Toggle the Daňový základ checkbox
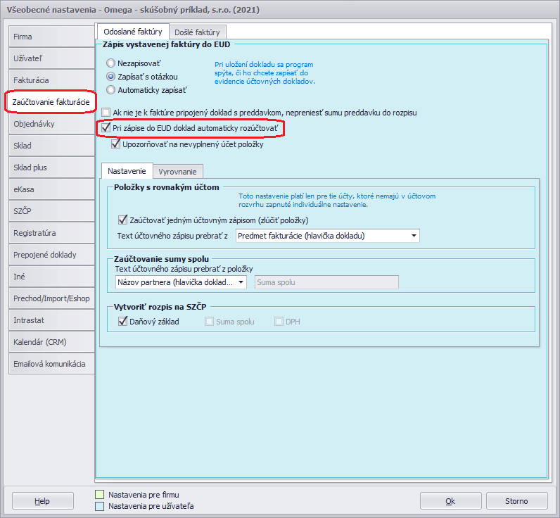Screen dimensions: 560x518 click(x=123, y=322)
